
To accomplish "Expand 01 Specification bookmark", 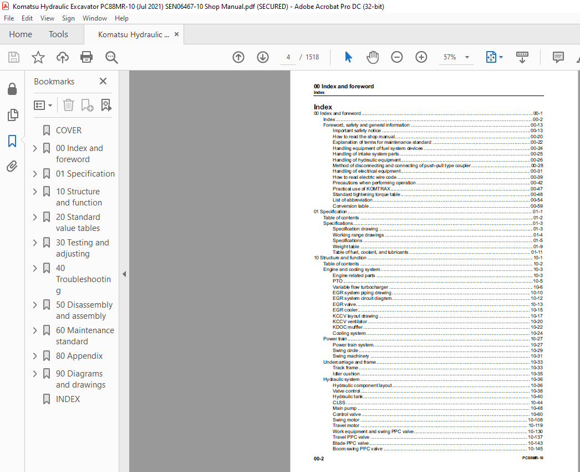I will tap(35, 174).
